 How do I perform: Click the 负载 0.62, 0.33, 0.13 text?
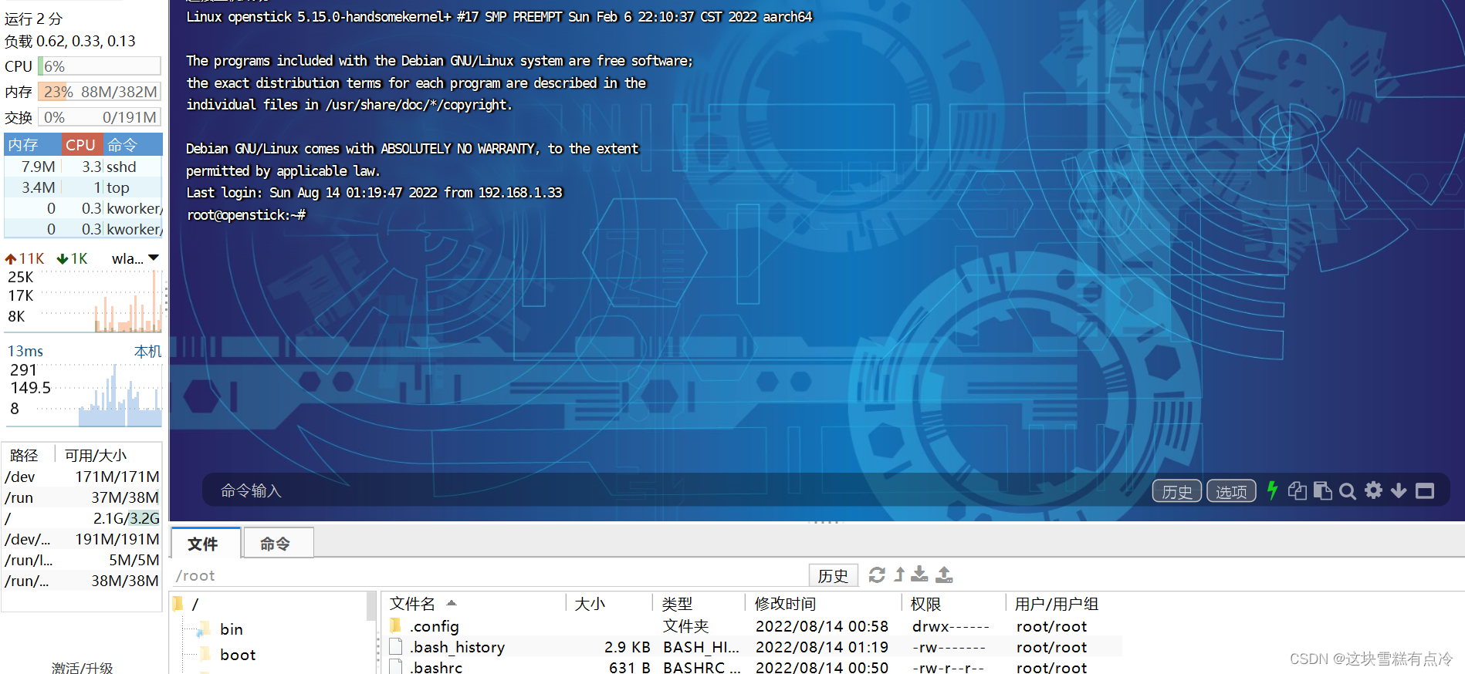point(70,41)
